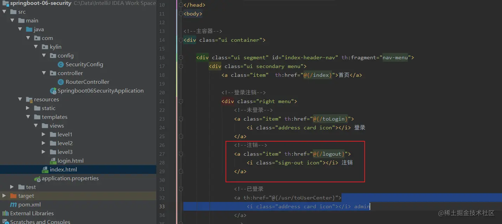The height and width of the screenshot is (224, 502).
Task: Click the static folder icon
Action: [x=37, y=108]
